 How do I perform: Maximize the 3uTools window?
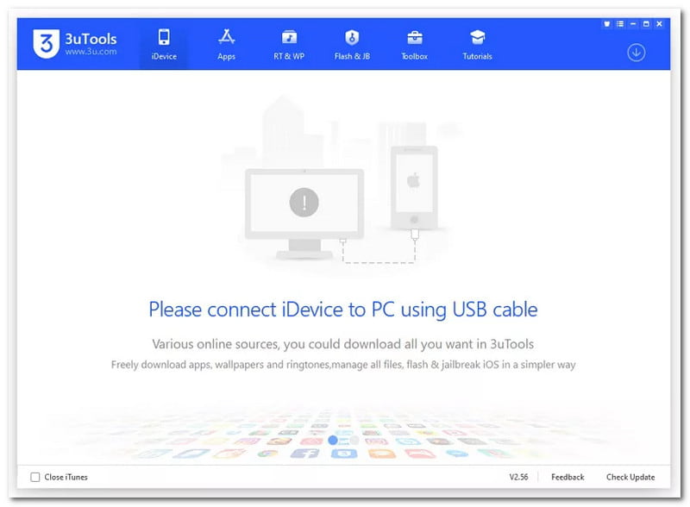point(646,24)
